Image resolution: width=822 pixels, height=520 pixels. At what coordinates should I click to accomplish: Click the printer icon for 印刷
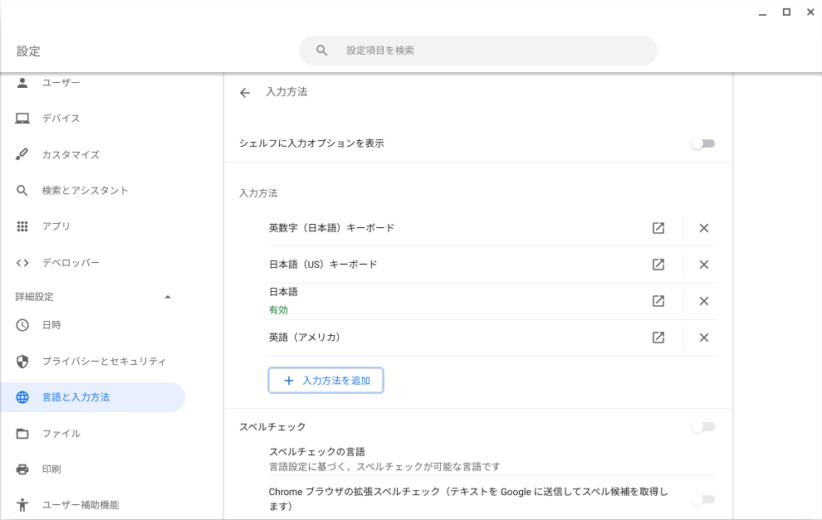coord(22,469)
